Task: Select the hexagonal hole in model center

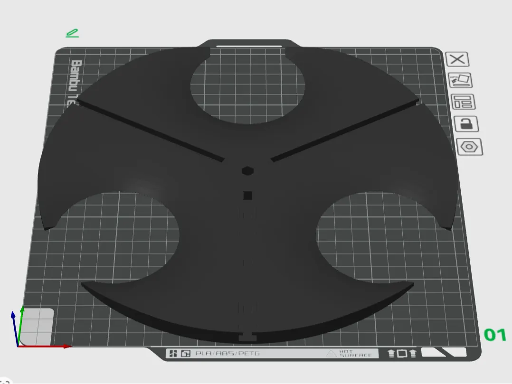Action: (x=248, y=170)
